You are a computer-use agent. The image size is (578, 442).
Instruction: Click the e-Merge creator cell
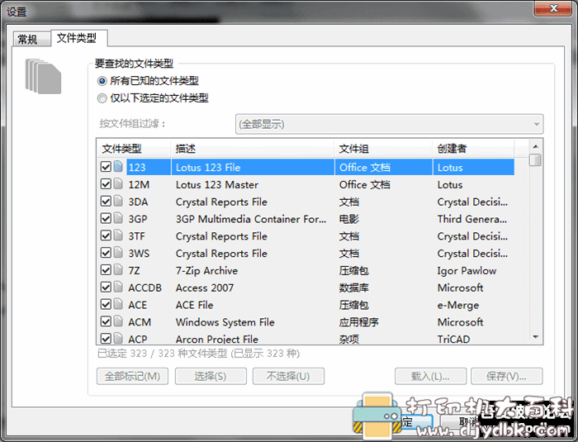458,305
